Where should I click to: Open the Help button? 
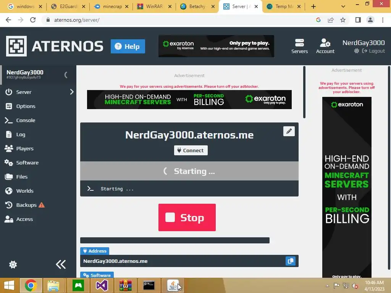click(x=128, y=46)
